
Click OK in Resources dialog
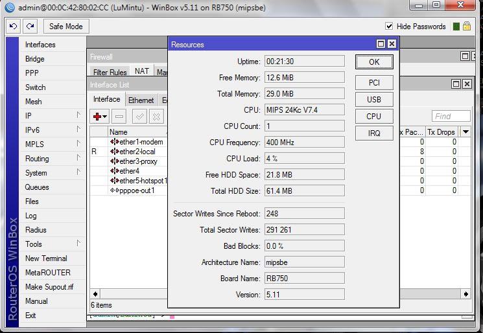[x=374, y=62]
